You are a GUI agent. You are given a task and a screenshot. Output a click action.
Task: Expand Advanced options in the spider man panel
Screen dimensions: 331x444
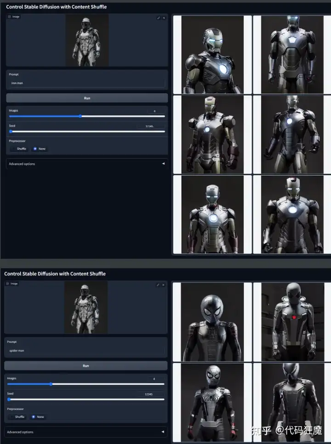click(x=86, y=432)
